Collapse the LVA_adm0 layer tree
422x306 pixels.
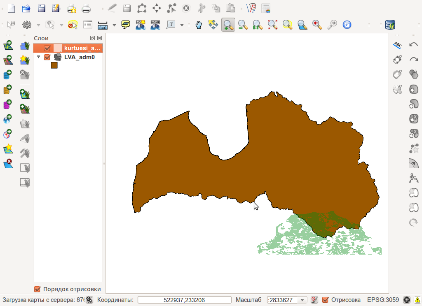coord(39,57)
